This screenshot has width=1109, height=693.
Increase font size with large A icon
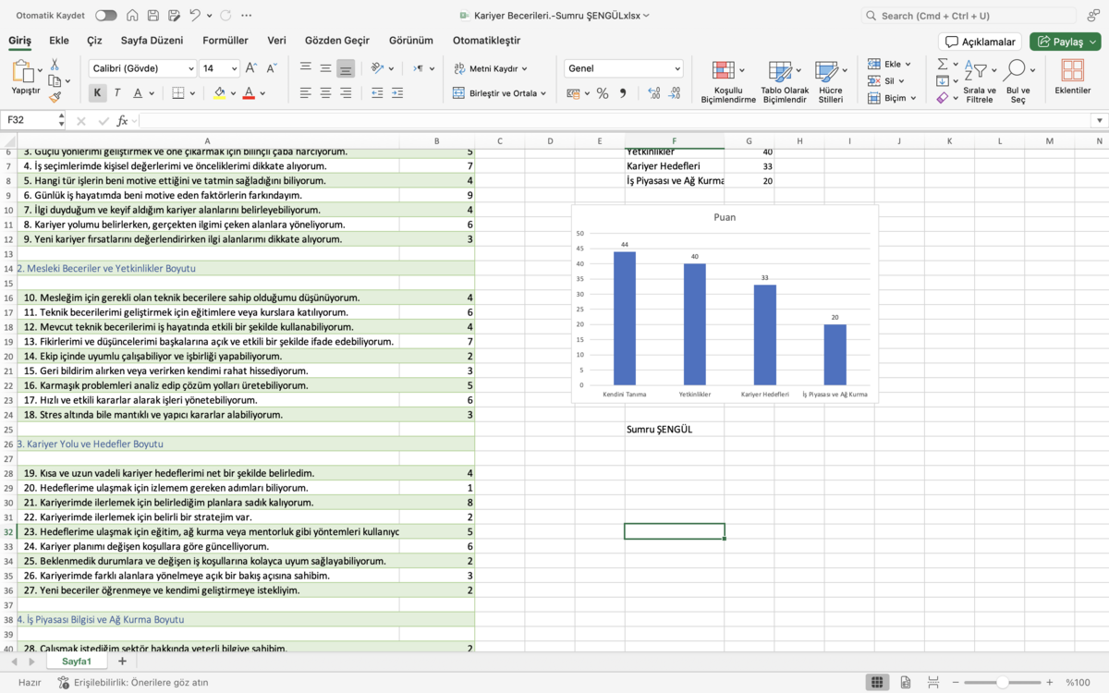click(x=251, y=68)
